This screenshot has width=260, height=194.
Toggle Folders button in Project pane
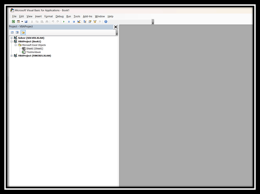[23, 32]
